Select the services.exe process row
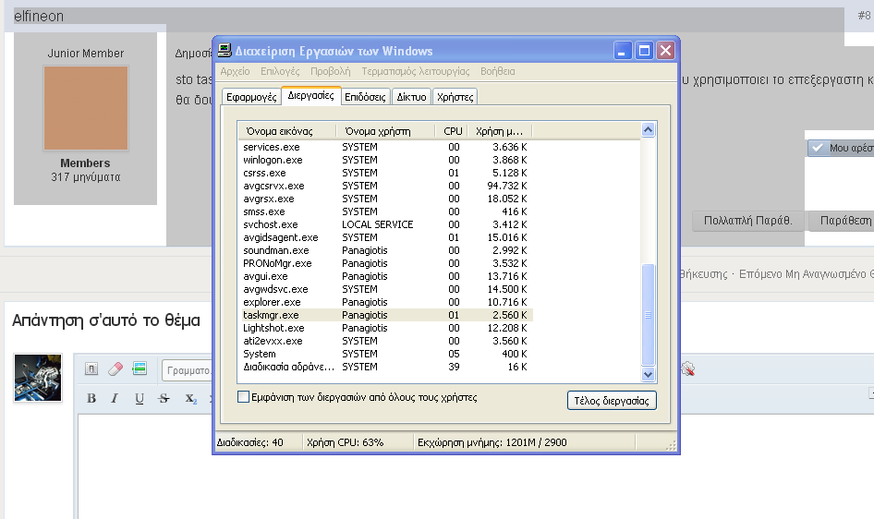 point(385,147)
